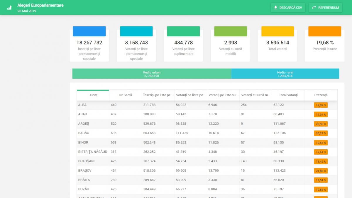Sort table by Județ column header

93,95
